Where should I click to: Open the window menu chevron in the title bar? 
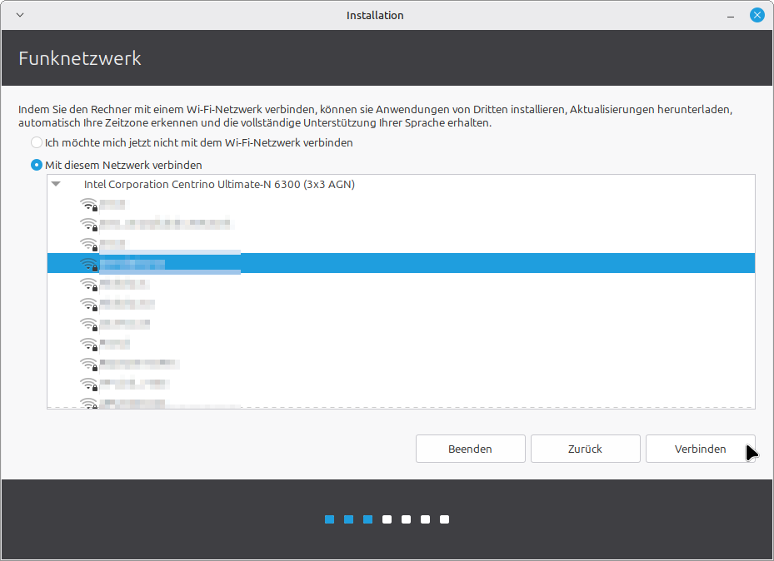coord(20,15)
